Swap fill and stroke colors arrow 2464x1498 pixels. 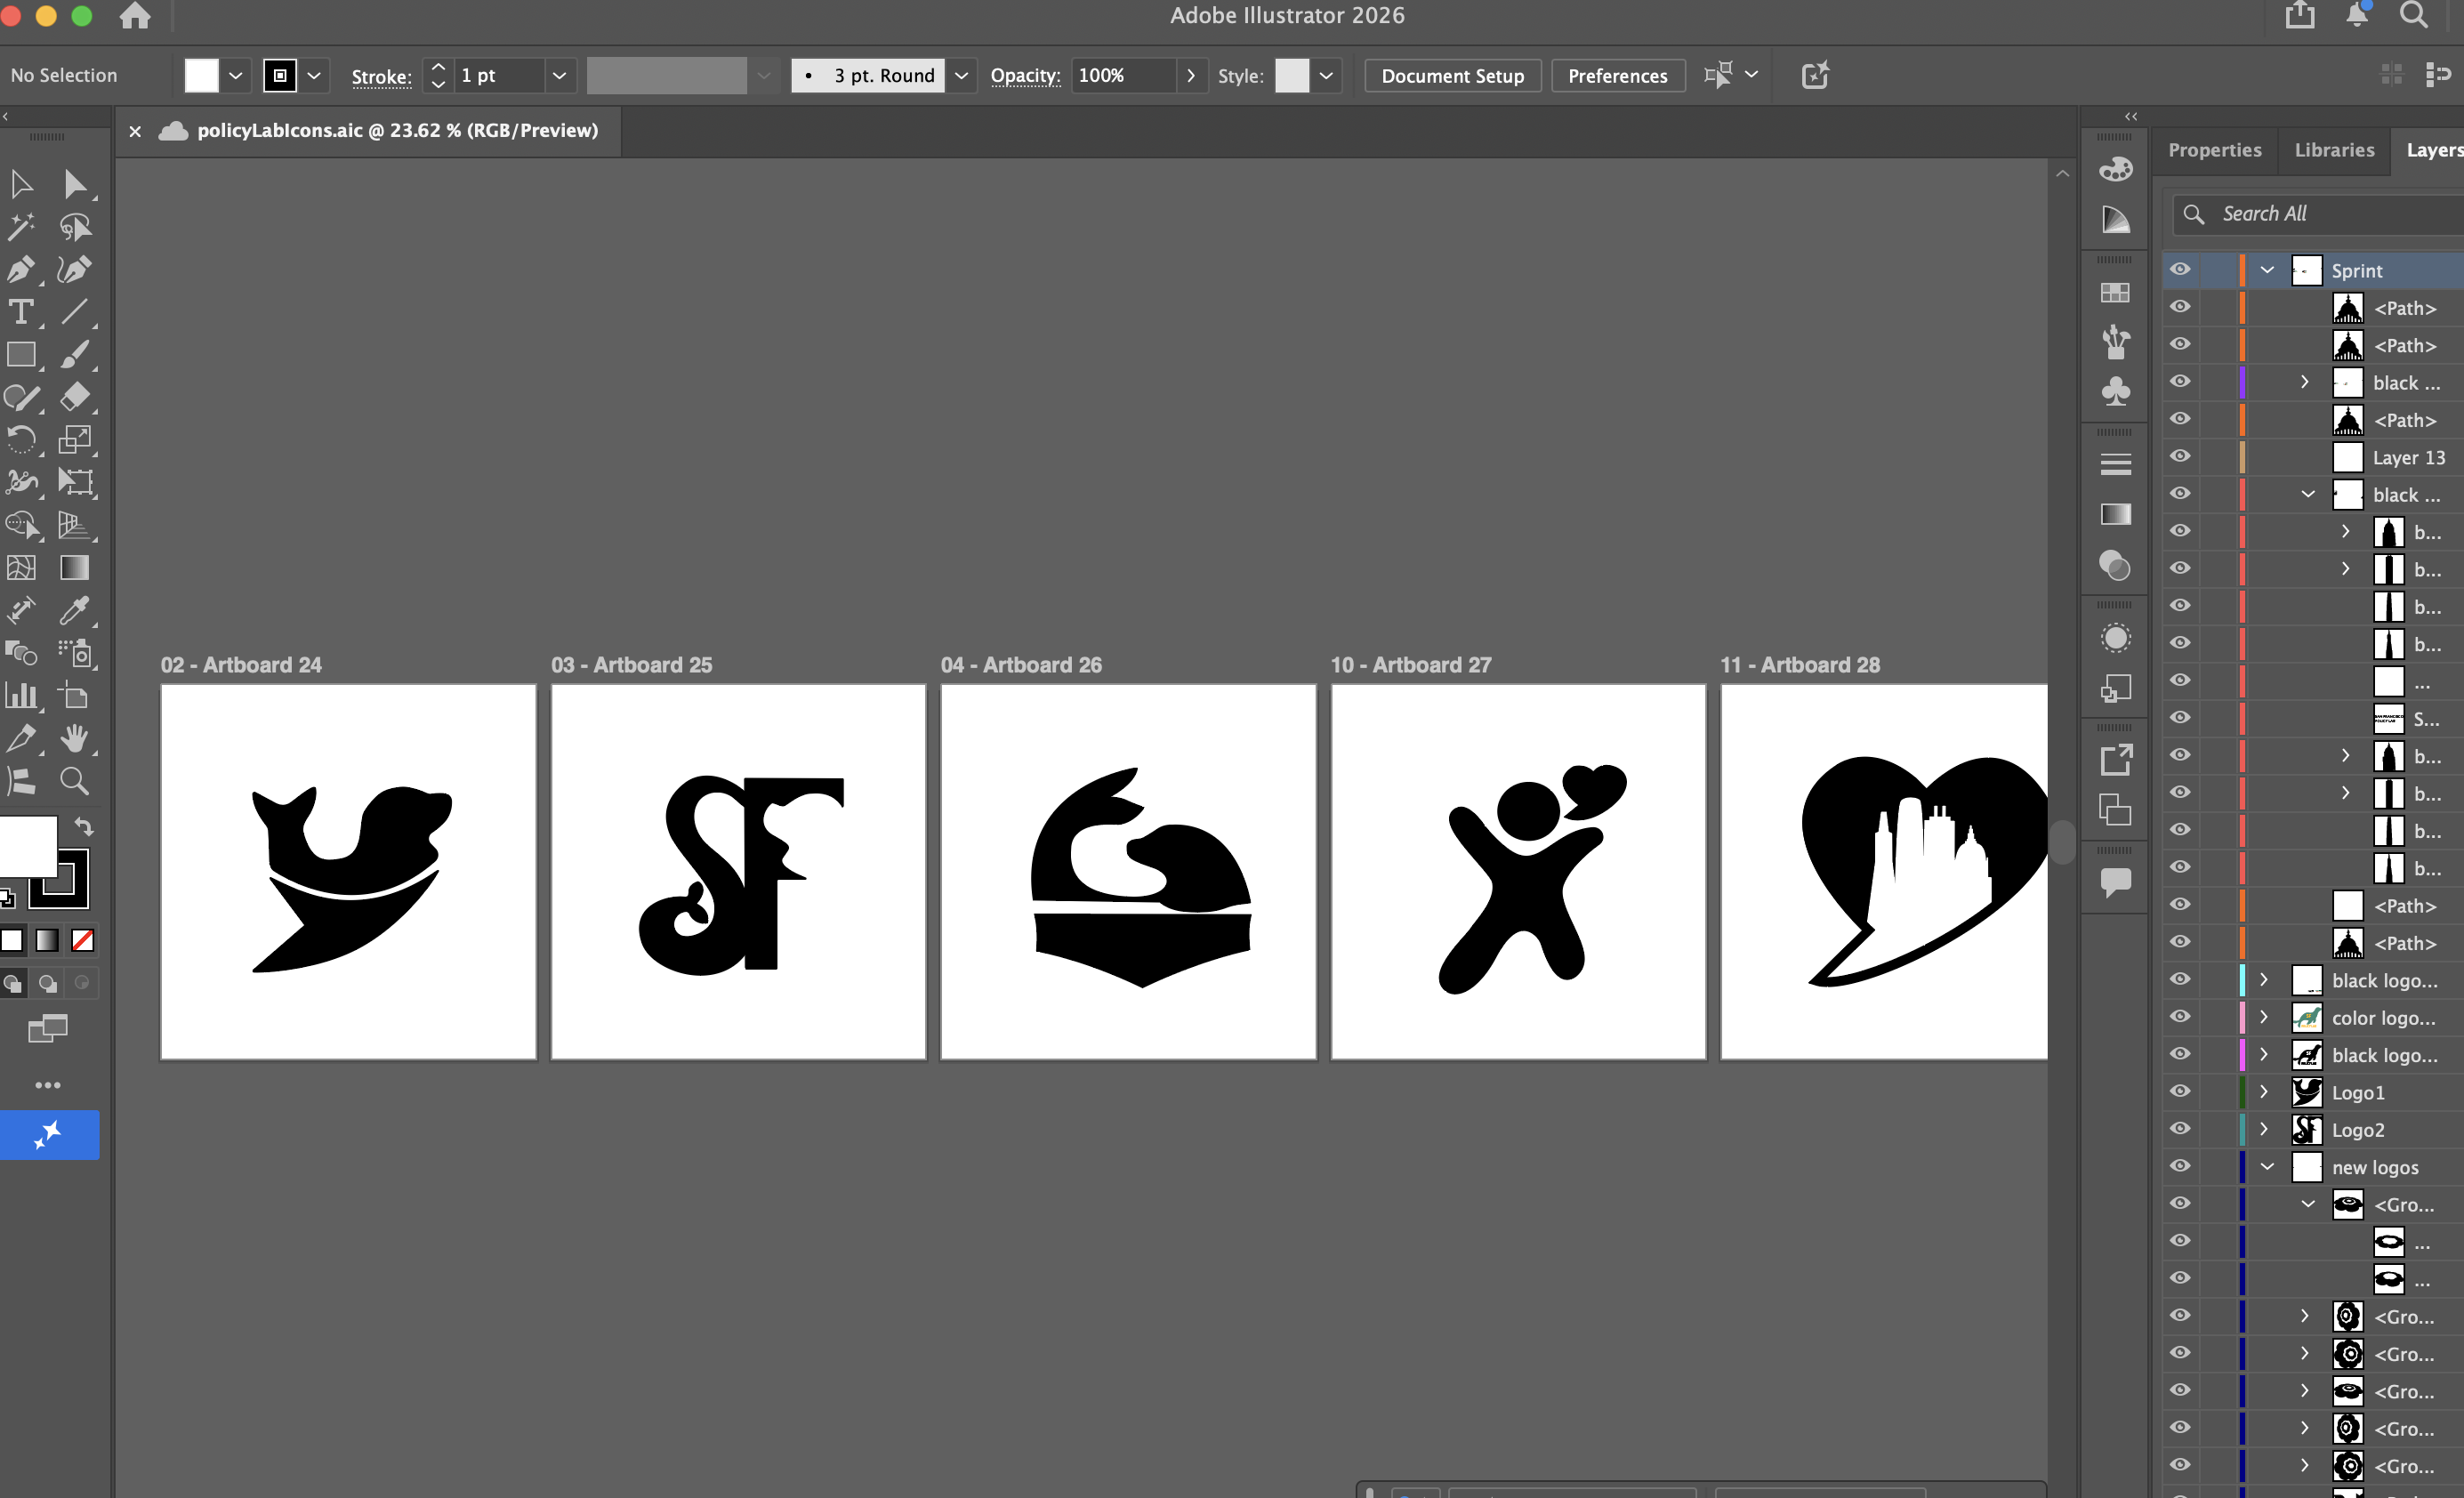tap(85, 827)
